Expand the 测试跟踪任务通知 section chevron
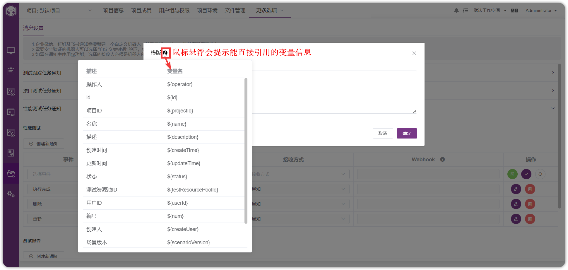The height and width of the screenshot is (270, 568). coord(553,73)
